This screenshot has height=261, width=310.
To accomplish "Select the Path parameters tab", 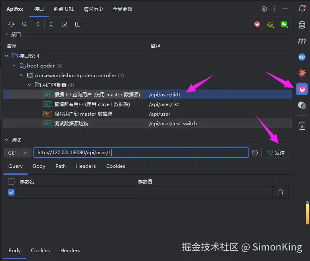I will click(60, 166).
